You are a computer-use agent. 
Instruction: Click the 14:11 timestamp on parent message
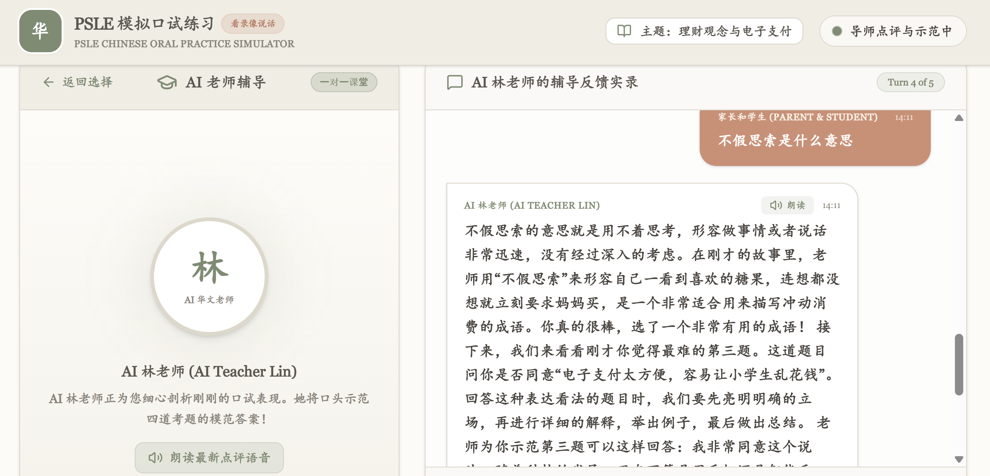click(903, 117)
